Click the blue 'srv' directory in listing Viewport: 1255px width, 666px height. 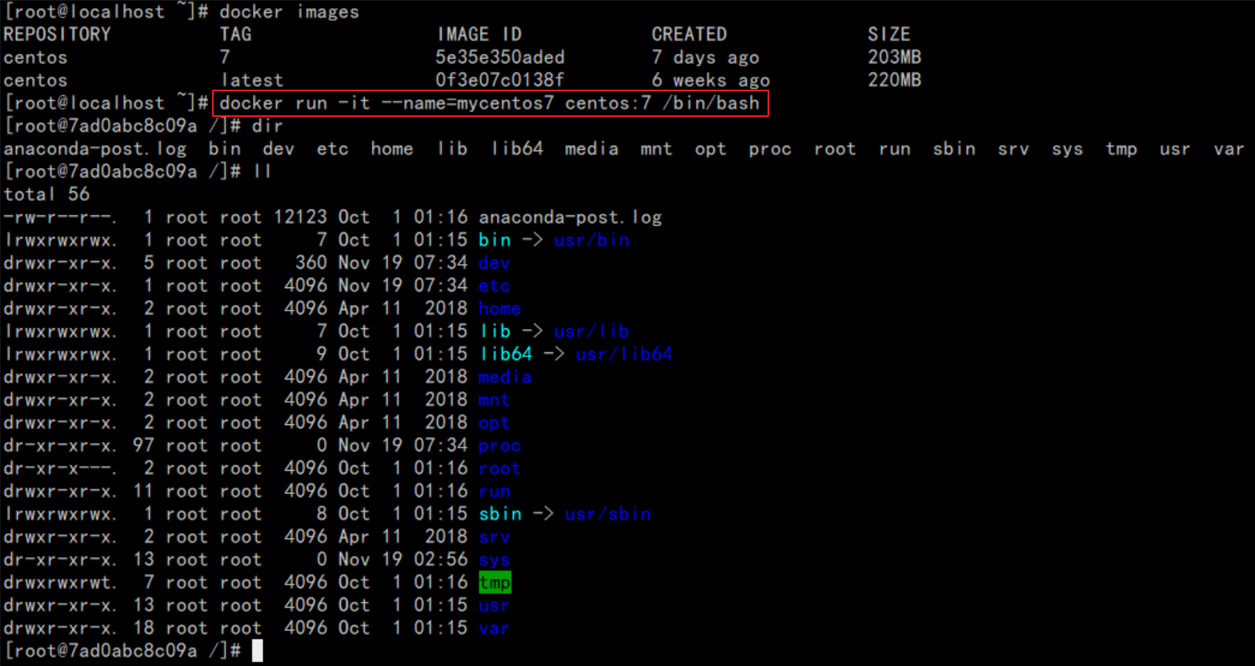pyautogui.click(x=495, y=537)
